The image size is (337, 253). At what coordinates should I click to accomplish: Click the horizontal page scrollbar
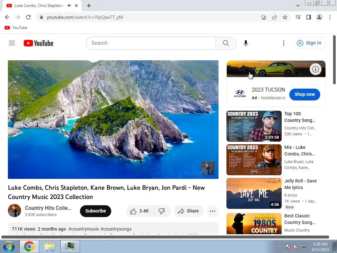(165, 237)
